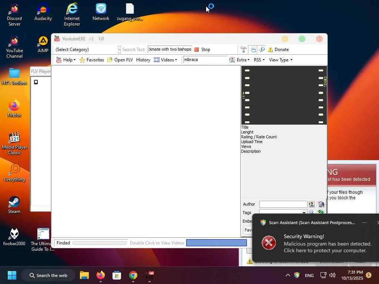Open the Tags combo box arrow
This screenshot has height=284, width=379.
click(304, 212)
